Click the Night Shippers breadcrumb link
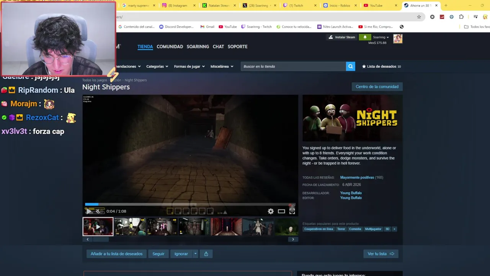 coord(136,80)
